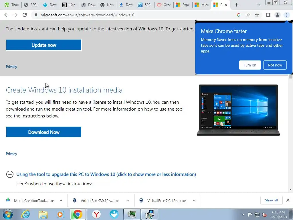
Task: Open Windows Media Player from taskbar
Action: [x=61, y=214]
